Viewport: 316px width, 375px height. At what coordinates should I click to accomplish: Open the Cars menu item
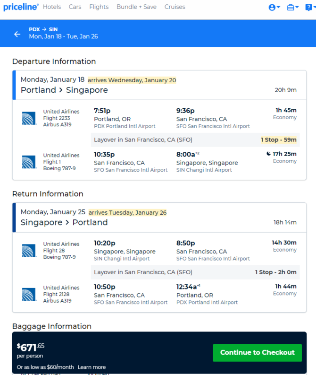75,7
